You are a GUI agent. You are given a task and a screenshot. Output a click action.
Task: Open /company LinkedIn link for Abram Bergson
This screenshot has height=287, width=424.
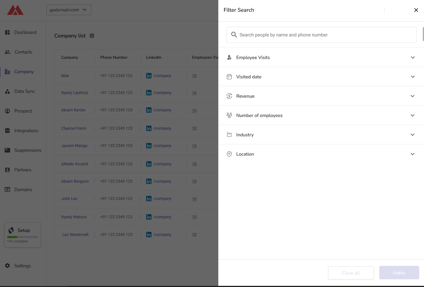pos(162,181)
